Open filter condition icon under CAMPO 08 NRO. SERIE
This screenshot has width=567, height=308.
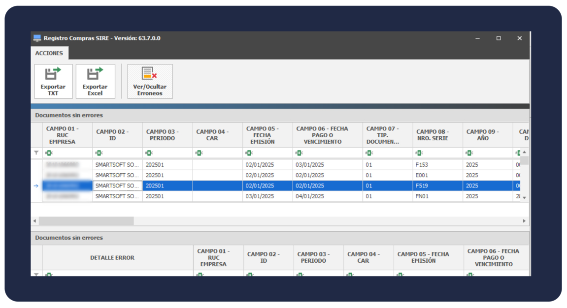click(419, 153)
